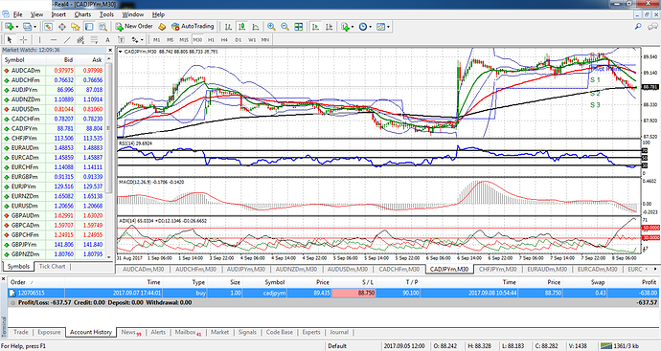
Task: Open the Profiles tool
Action: pyautogui.click(x=27, y=27)
